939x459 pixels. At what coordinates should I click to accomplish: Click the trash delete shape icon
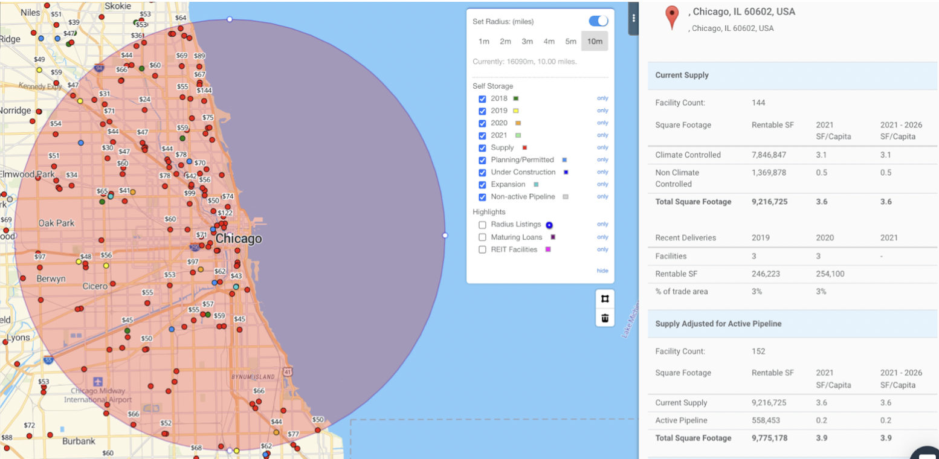coord(605,318)
